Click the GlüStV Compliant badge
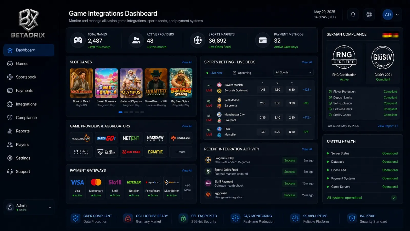The width and height of the screenshot is (410, 231). click(383, 58)
